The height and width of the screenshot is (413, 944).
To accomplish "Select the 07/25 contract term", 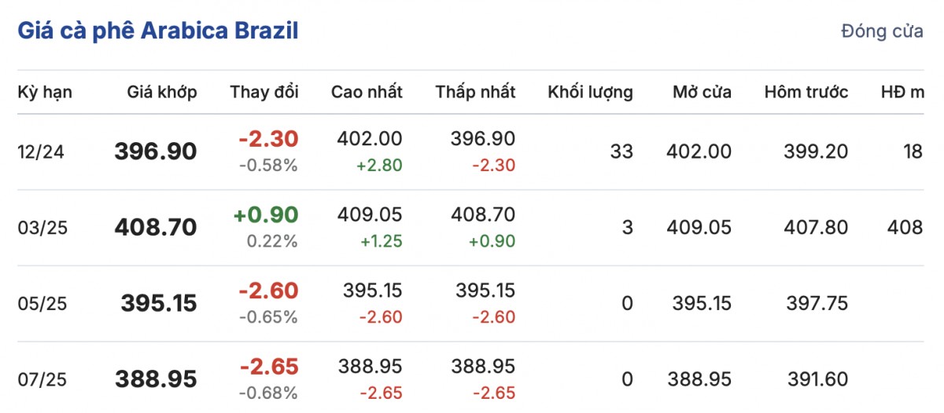I will (x=41, y=379).
